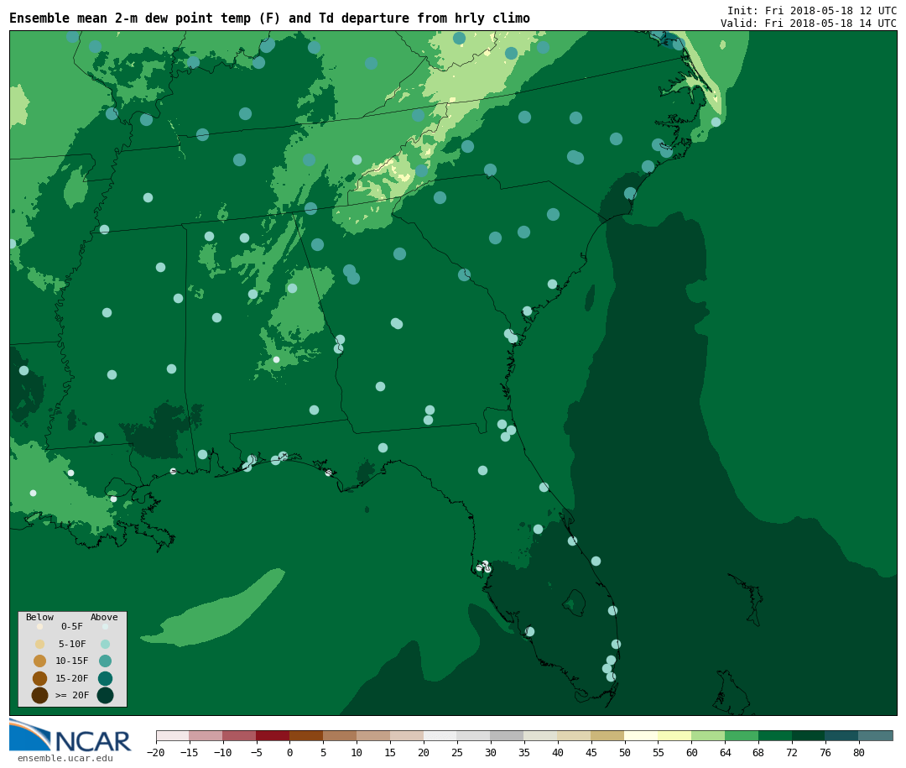Select the Above >= 20F darkest teal circle
Image resolution: width=906 pixels, height=768 pixels.
[x=105, y=695]
